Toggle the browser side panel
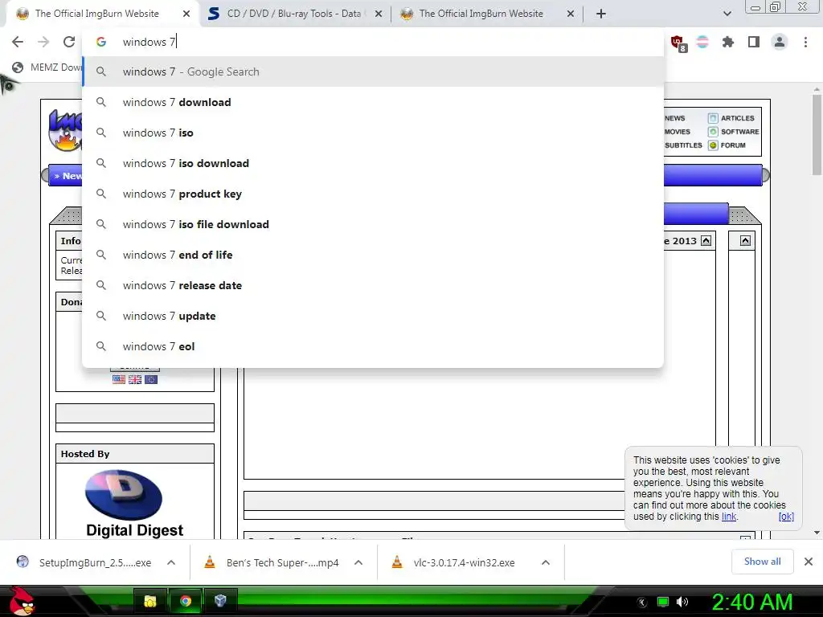This screenshot has width=823, height=617. [x=754, y=42]
